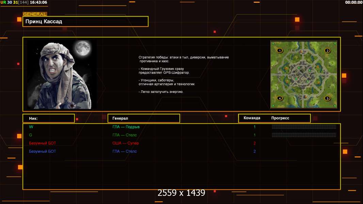Select player G in the list

click(31, 135)
